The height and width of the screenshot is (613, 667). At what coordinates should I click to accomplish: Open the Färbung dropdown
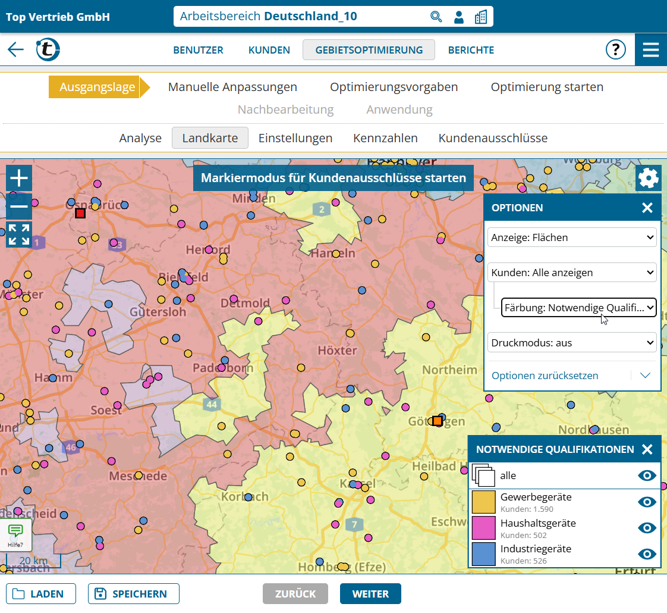pyautogui.click(x=578, y=308)
